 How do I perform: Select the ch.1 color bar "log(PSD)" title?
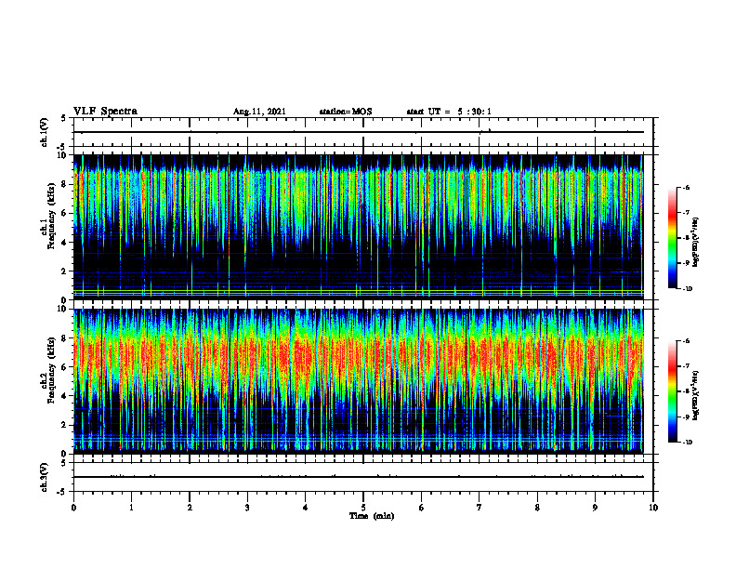click(x=696, y=243)
